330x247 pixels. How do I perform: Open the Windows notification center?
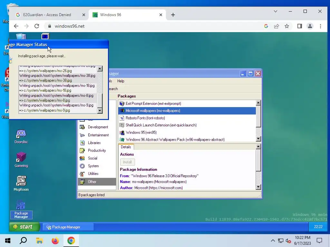319,241
